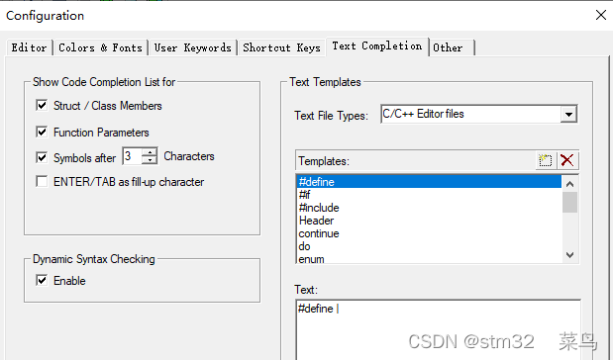The height and width of the screenshot is (360, 613).
Task: Delete selected template with red X icon
Action: tap(567, 160)
